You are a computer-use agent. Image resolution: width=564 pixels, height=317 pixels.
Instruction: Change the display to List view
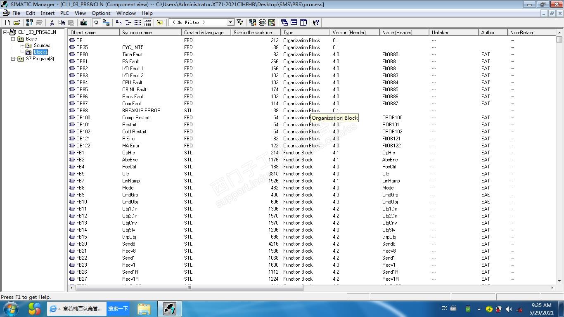pyautogui.click(x=137, y=23)
